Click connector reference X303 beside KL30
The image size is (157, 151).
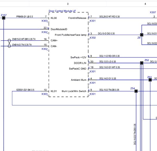(x=44, y=21)
